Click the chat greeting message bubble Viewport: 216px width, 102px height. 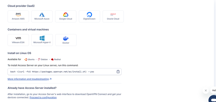coord(213,90)
